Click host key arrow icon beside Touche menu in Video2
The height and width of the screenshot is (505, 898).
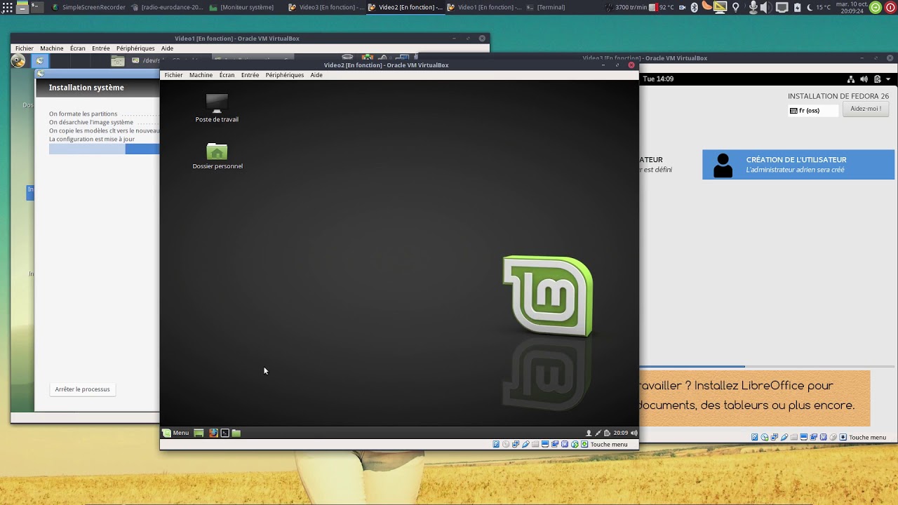(x=584, y=444)
